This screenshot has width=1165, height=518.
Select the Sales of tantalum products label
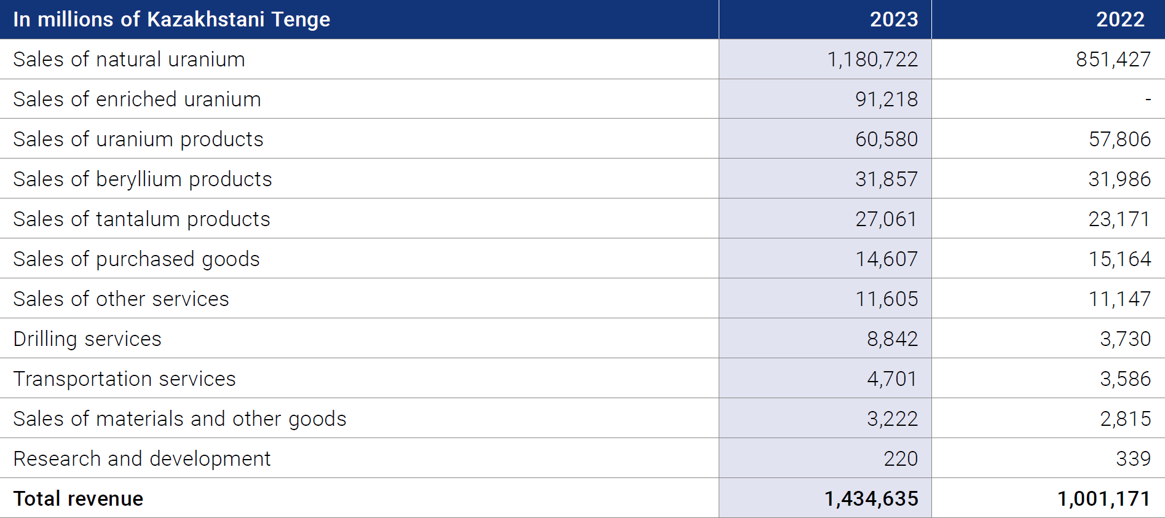pos(142,219)
